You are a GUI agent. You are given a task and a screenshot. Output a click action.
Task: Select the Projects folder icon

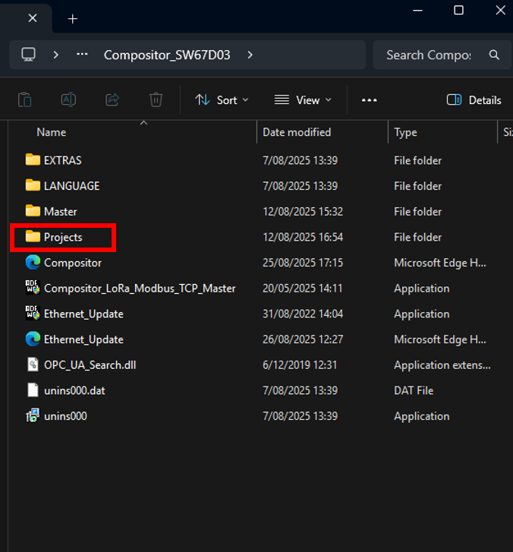(33, 237)
